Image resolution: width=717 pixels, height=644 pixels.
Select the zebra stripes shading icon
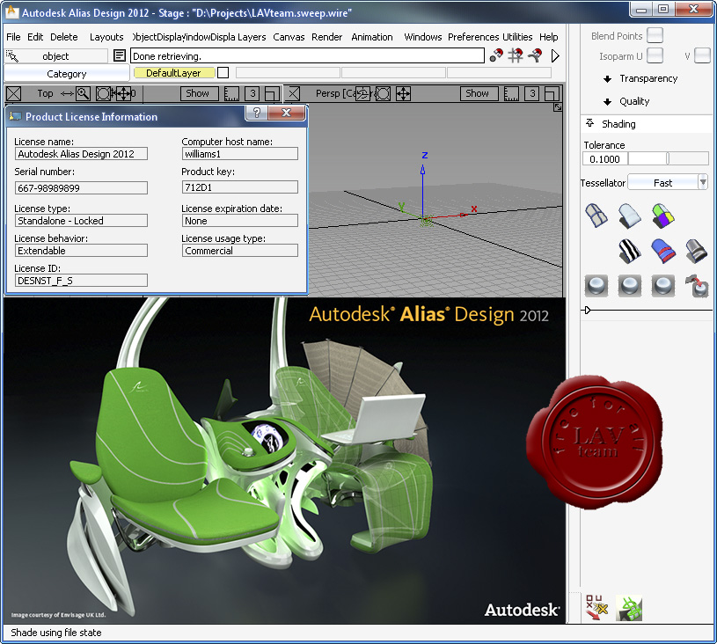(630, 251)
